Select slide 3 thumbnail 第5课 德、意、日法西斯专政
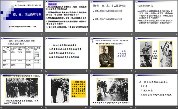The height and width of the screenshot is (109, 178). (x=111, y=16)
